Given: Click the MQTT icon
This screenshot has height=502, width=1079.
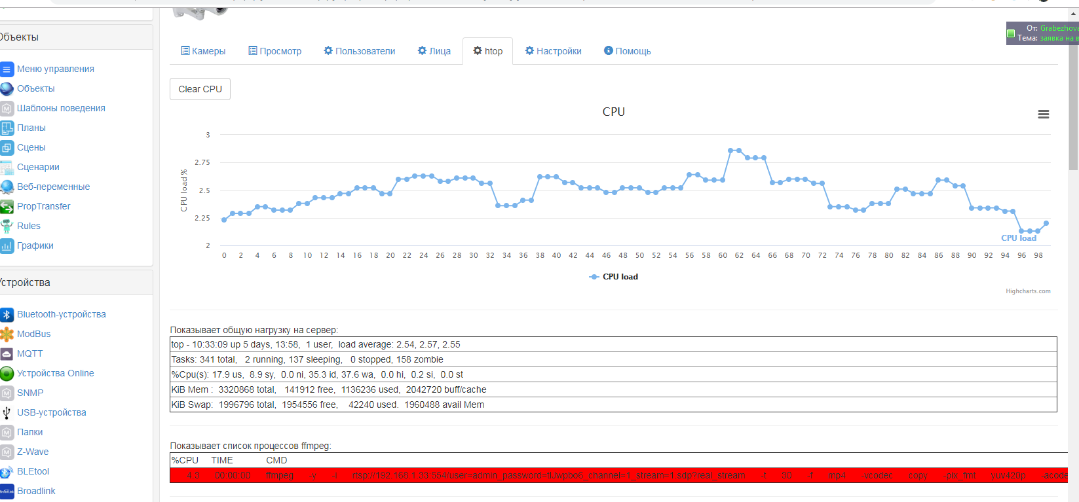Looking at the screenshot, I should [7, 353].
